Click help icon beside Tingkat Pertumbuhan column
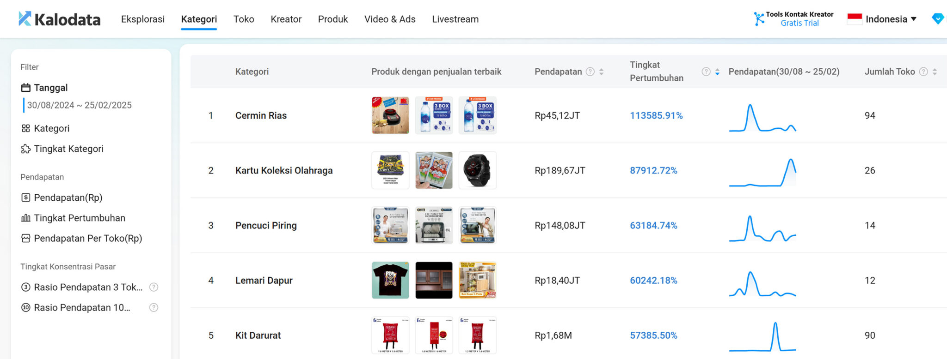 [706, 72]
